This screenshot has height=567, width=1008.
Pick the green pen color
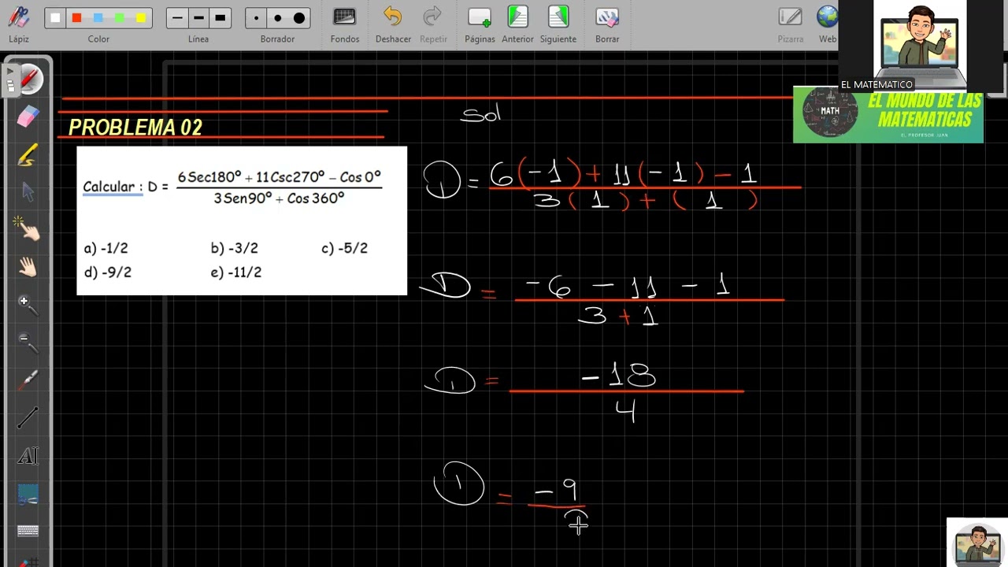click(x=119, y=18)
